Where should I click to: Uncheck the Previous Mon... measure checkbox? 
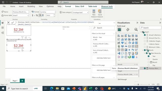pos(145,68)
